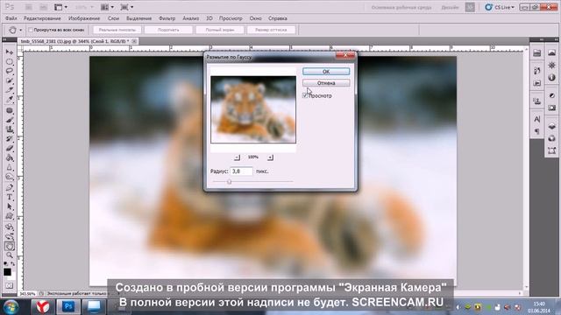
Task: Select the Clone Stamp tool
Action: (x=10, y=129)
